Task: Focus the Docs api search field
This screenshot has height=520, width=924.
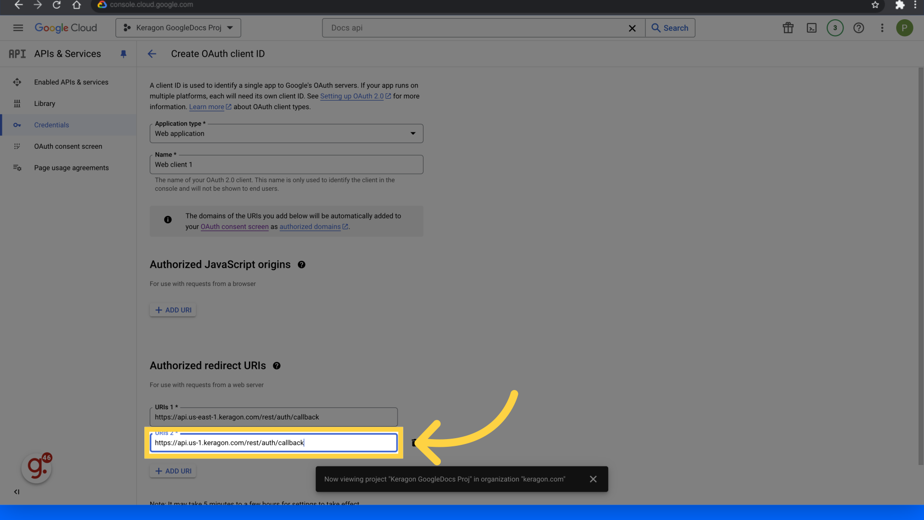Action: (x=476, y=28)
